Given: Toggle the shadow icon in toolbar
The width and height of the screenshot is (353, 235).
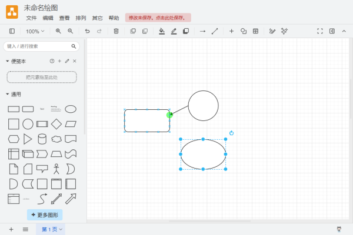Looking at the screenshot, I should 186,31.
